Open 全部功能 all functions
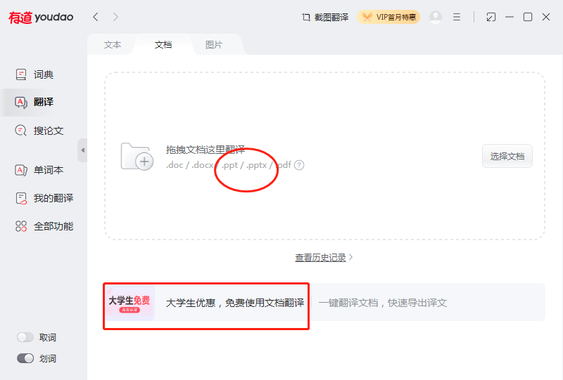The image size is (563, 380). (43, 226)
